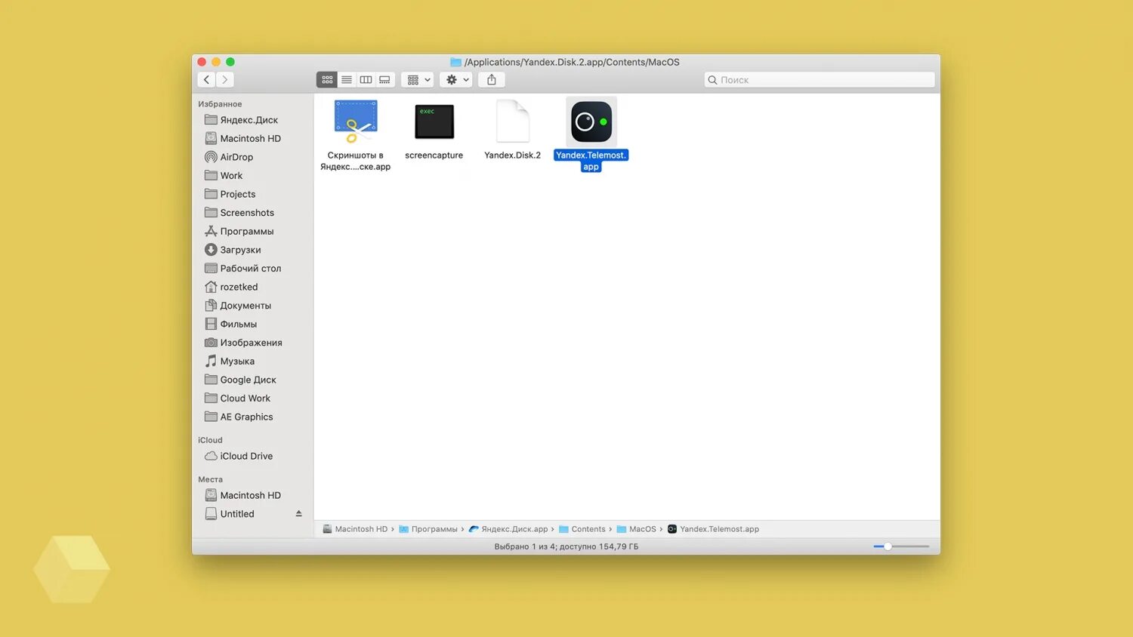Open the gear action menu
Viewport: 1133px width, 637px height.
point(456,79)
